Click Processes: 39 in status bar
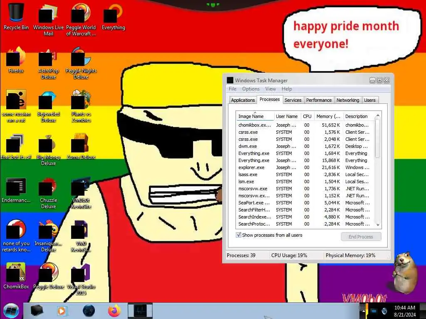 pos(241,255)
